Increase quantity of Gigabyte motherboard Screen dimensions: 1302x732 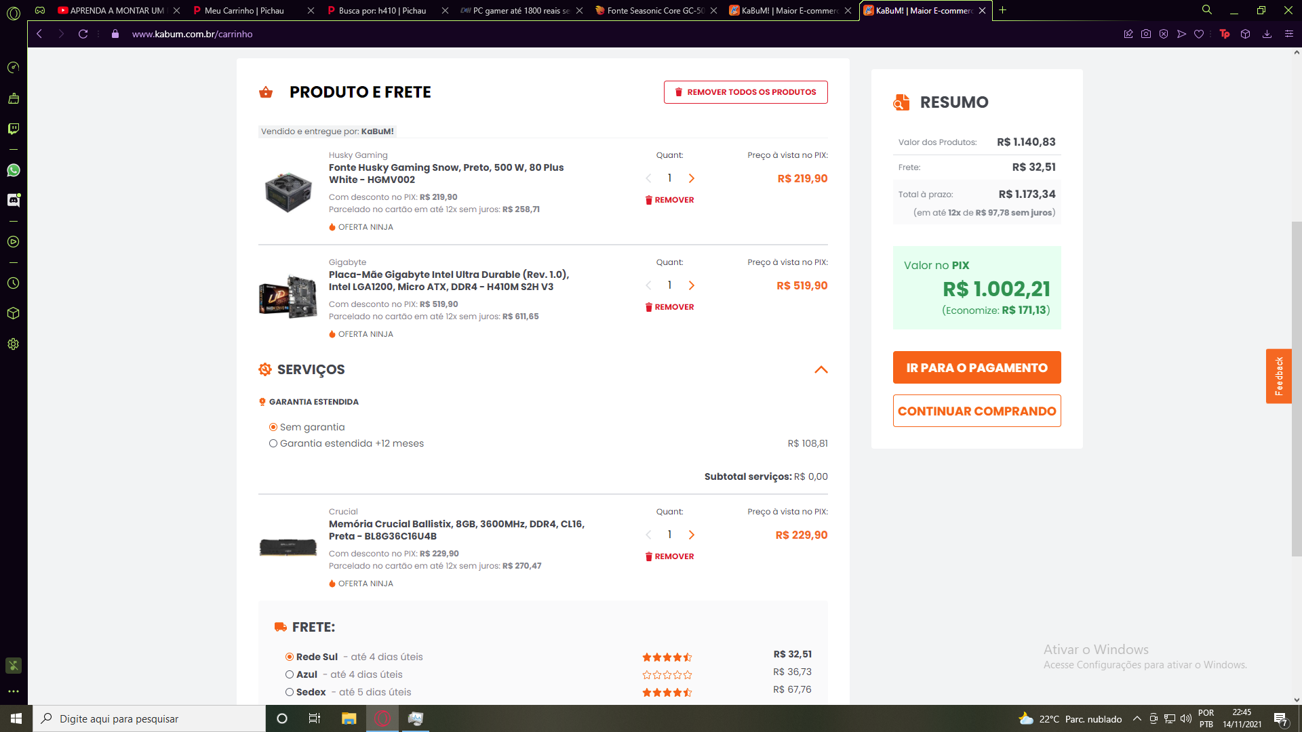(x=692, y=285)
